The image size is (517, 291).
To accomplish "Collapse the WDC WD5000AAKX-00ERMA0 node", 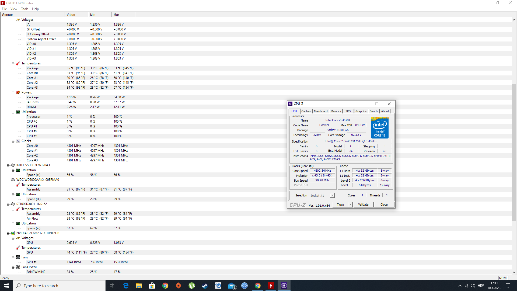I will point(8,180).
